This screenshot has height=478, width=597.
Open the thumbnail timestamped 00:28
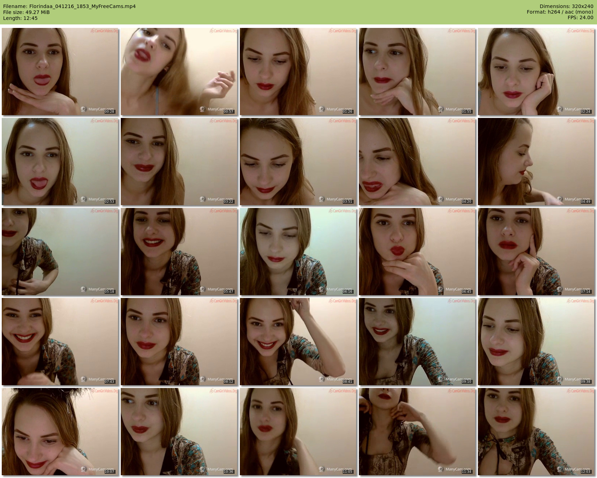pyautogui.click(x=60, y=72)
